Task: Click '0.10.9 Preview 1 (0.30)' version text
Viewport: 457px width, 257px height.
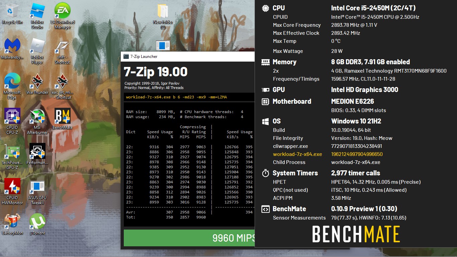Action: 364,209
